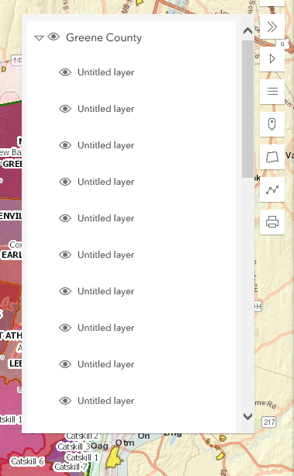The width and height of the screenshot is (294, 476).
Task: Hide the topmost Untitled layer's eye
Action: tap(65, 72)
